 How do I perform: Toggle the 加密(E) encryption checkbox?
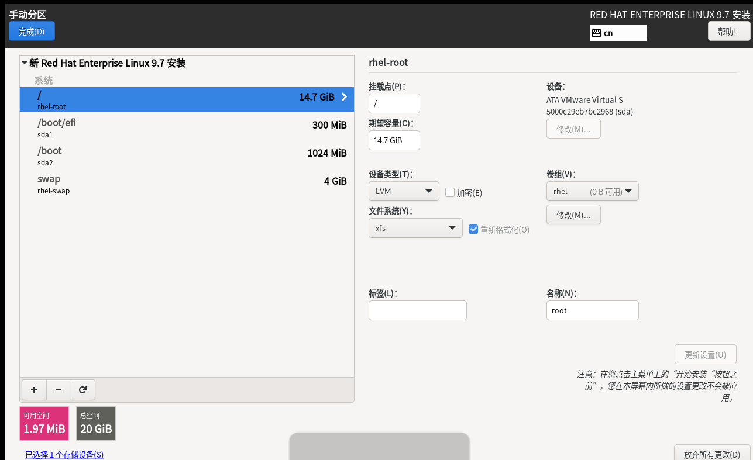[450, 192]
